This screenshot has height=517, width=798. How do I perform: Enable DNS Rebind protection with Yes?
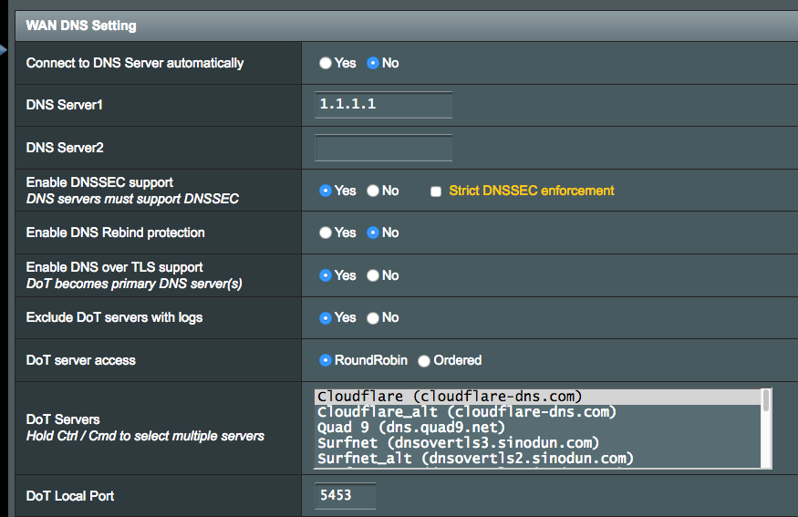(326, 233)
